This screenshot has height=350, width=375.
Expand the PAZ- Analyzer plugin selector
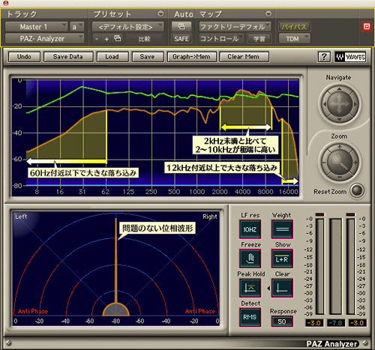tap(44, 38)
